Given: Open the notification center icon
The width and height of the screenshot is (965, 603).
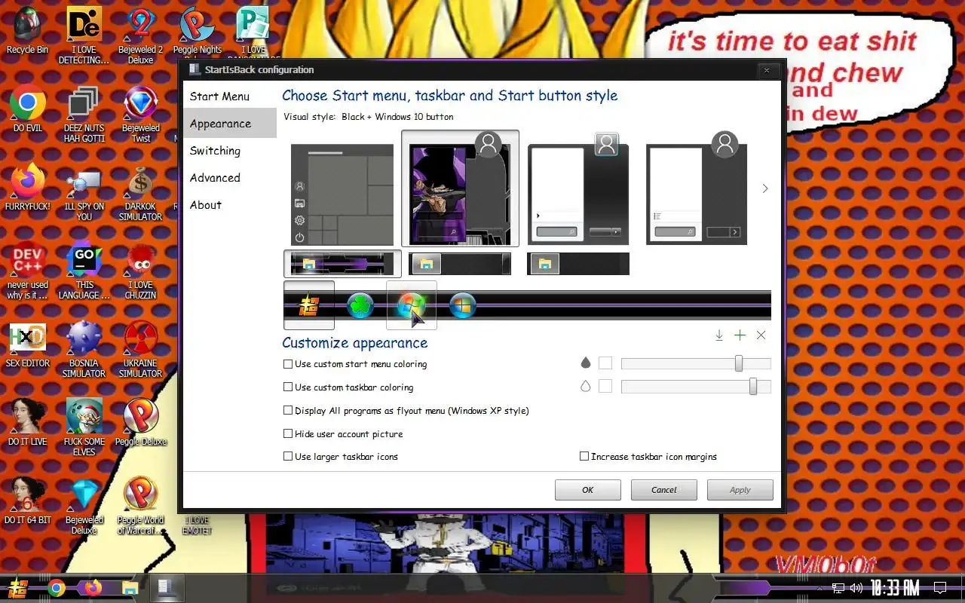Looking at the screenshot, I should (940, 588).
